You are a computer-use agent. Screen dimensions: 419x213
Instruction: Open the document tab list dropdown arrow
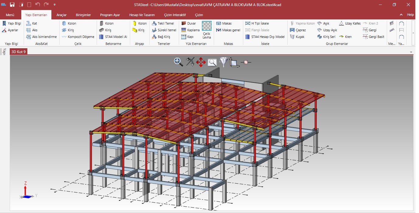click(411, 52)
